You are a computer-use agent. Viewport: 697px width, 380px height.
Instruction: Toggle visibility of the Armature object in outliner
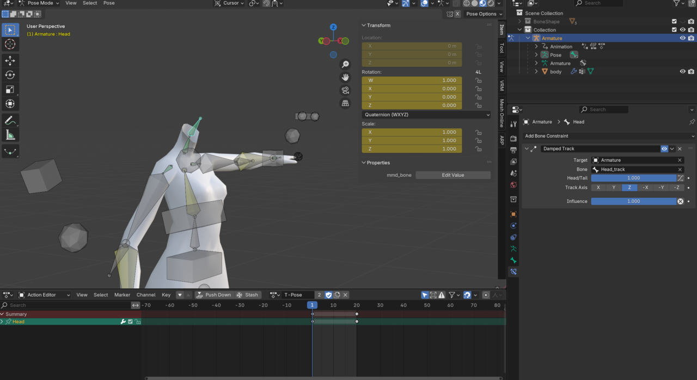coord(682,38)
